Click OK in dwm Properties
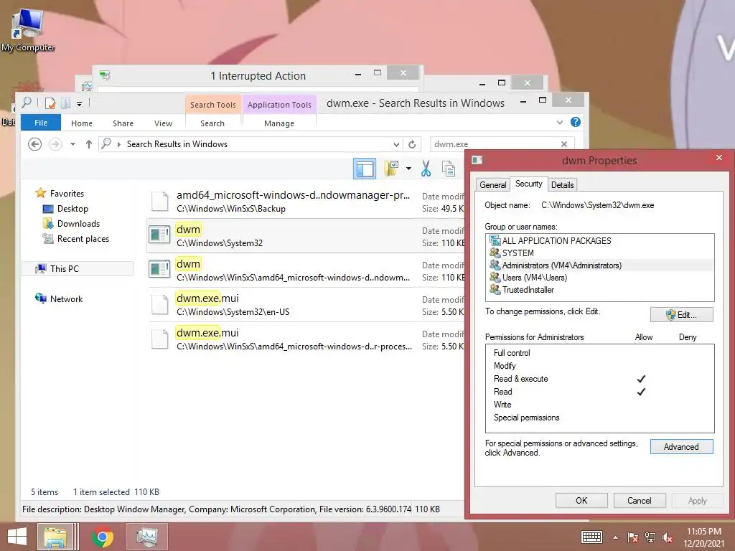735x551 pixels. (581, 500)
